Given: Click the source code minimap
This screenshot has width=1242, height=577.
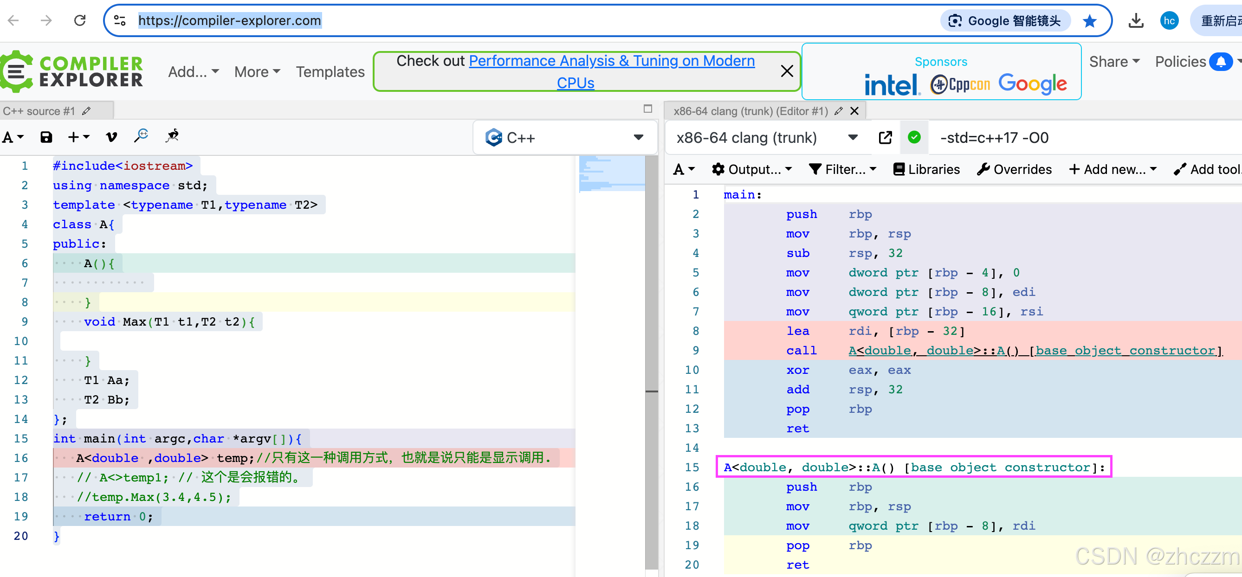Looking at the screenshot, I should pos(611,174).
